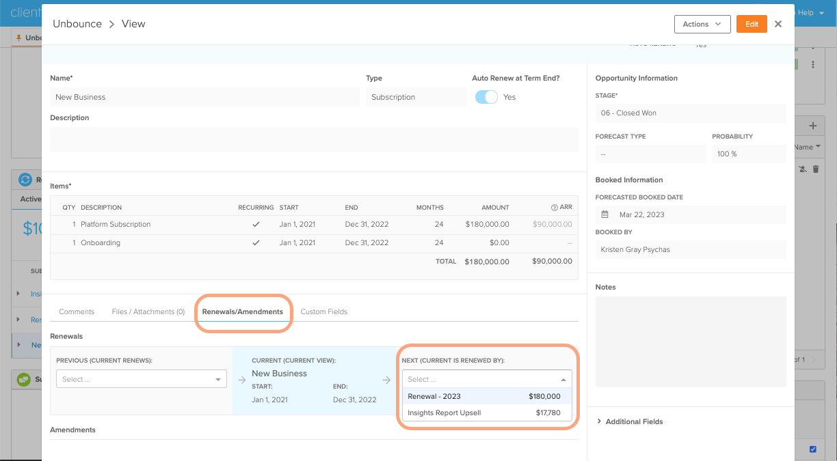Click the calendar icon beside Mar 22, 2023
The height and width of the screenshot is (461, 837).
604,214
